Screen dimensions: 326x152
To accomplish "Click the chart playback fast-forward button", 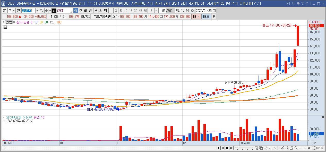I will pyautogui.click(x=231, y=148).
